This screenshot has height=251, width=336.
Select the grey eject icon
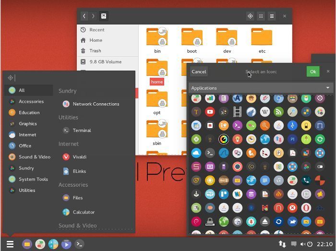coord(265,221)
